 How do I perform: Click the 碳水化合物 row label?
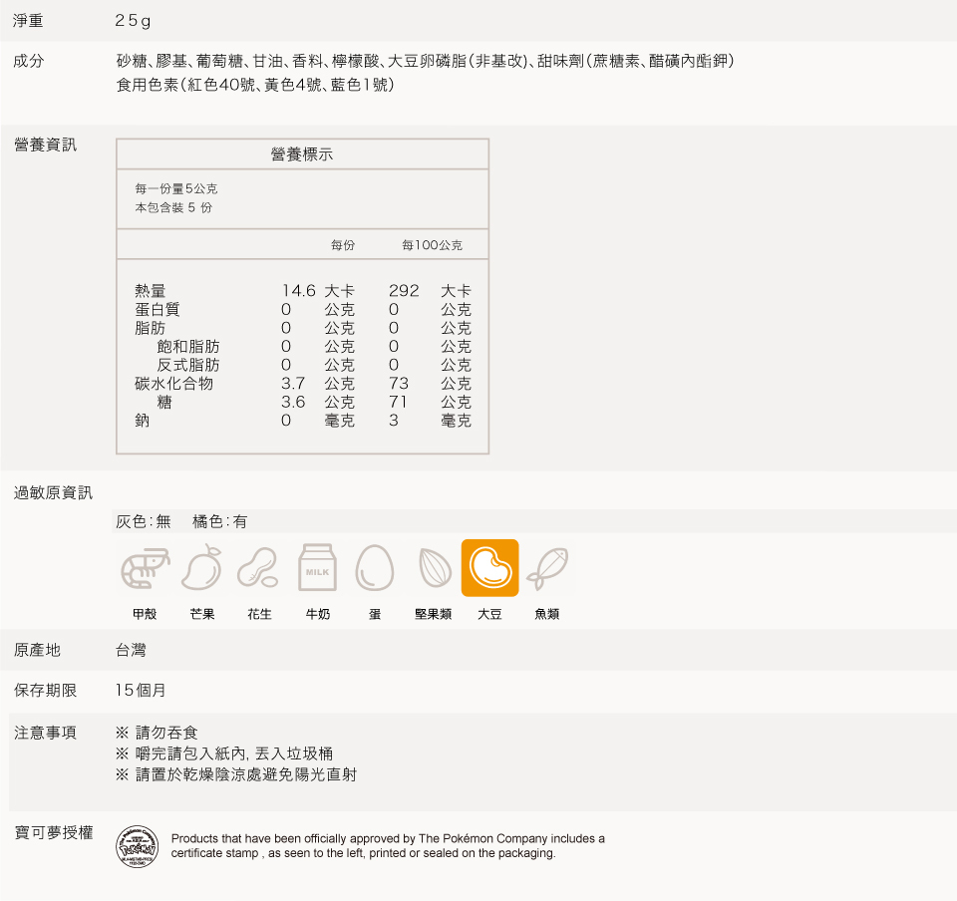click(x=173, y=384)
